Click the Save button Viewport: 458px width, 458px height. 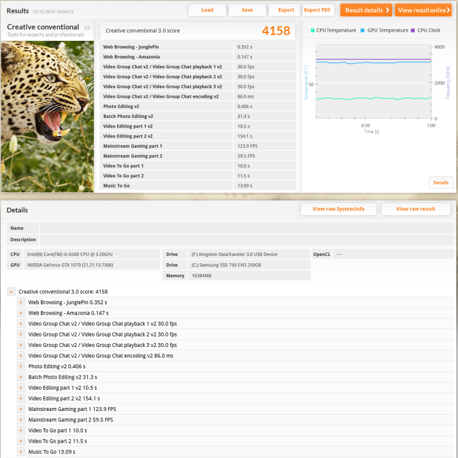(x=247, y=10)
